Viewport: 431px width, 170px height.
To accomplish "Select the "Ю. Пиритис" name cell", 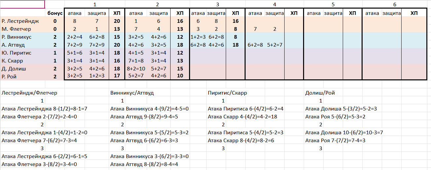I will pos(16,53).
